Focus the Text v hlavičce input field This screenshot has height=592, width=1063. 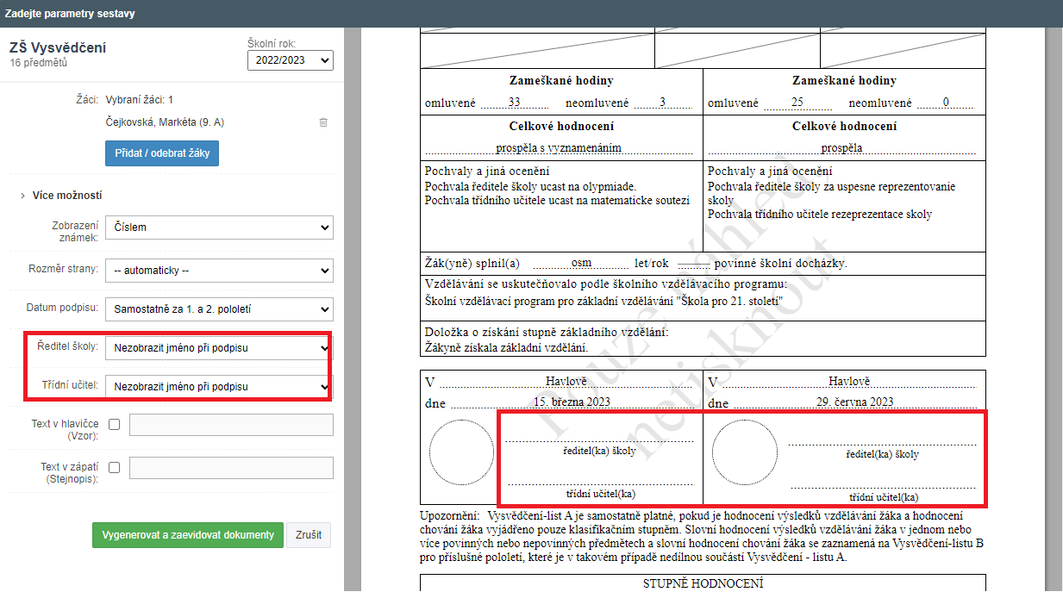[x=231, y=425]
